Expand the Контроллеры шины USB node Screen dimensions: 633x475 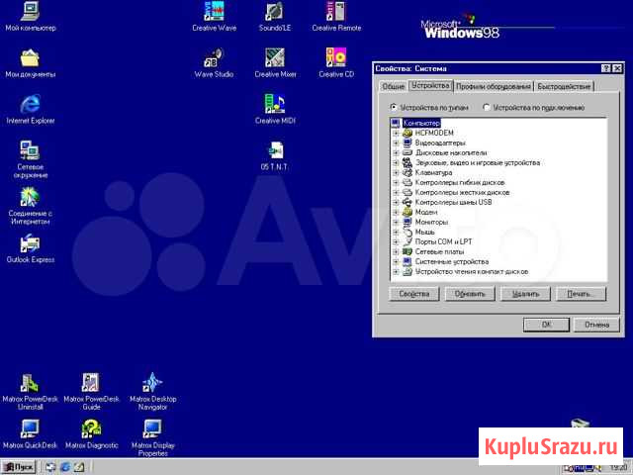pos(396,202)
